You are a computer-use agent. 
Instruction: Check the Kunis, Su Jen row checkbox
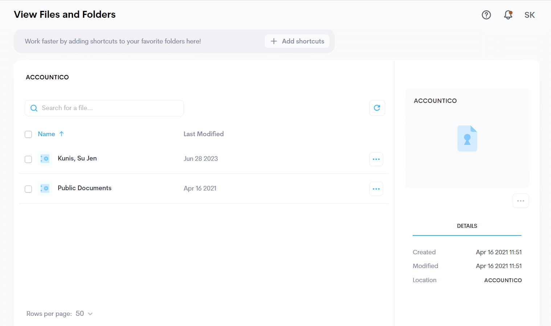click(28, 159)
